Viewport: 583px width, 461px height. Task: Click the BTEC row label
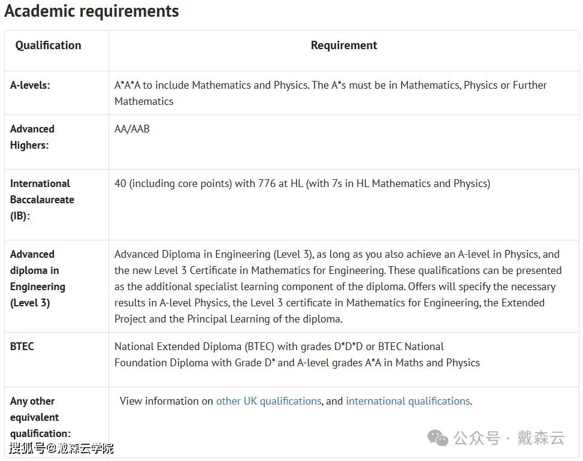[22, 346]
